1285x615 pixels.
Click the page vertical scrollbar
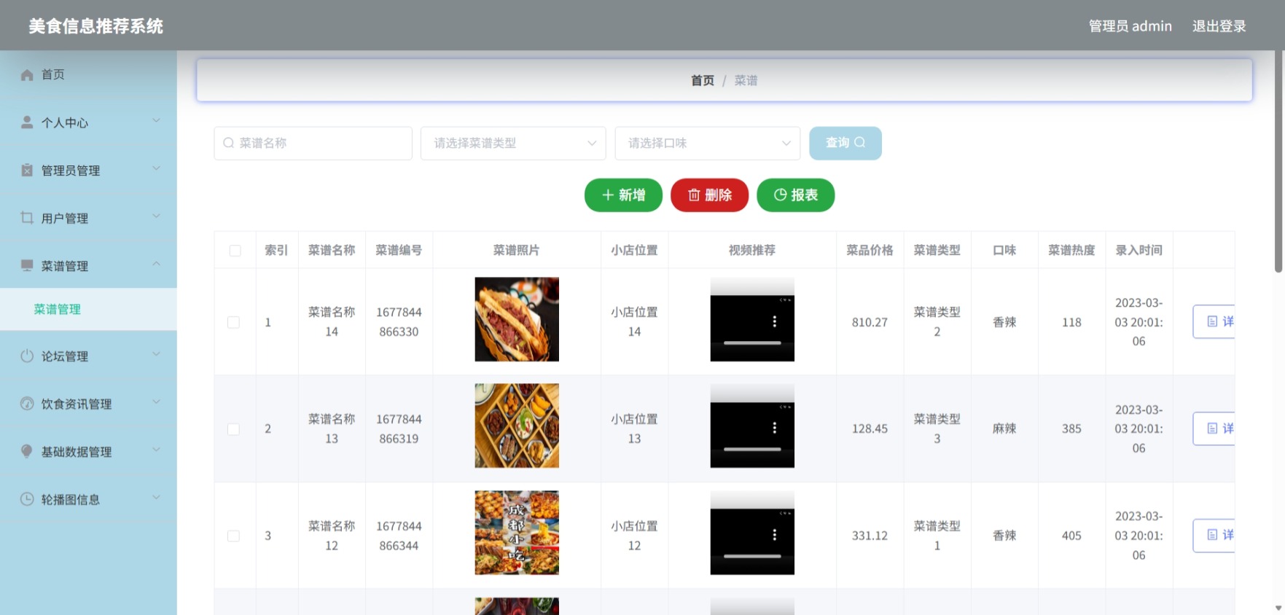click(1278, 160)
